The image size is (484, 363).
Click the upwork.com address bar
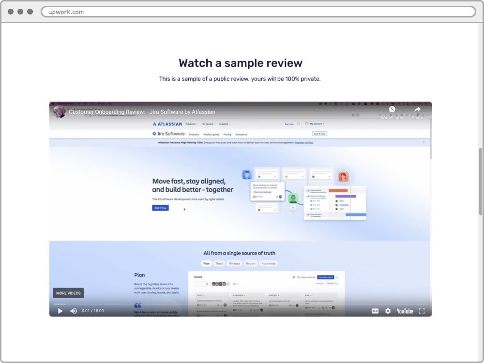click(258, 12)
